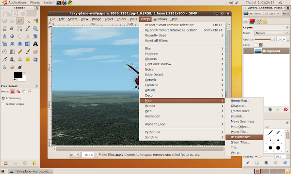Viewport: 291px width, 174px height.
Task: Click the Auto button in Layers dock
Action: [x=286, y=14]
